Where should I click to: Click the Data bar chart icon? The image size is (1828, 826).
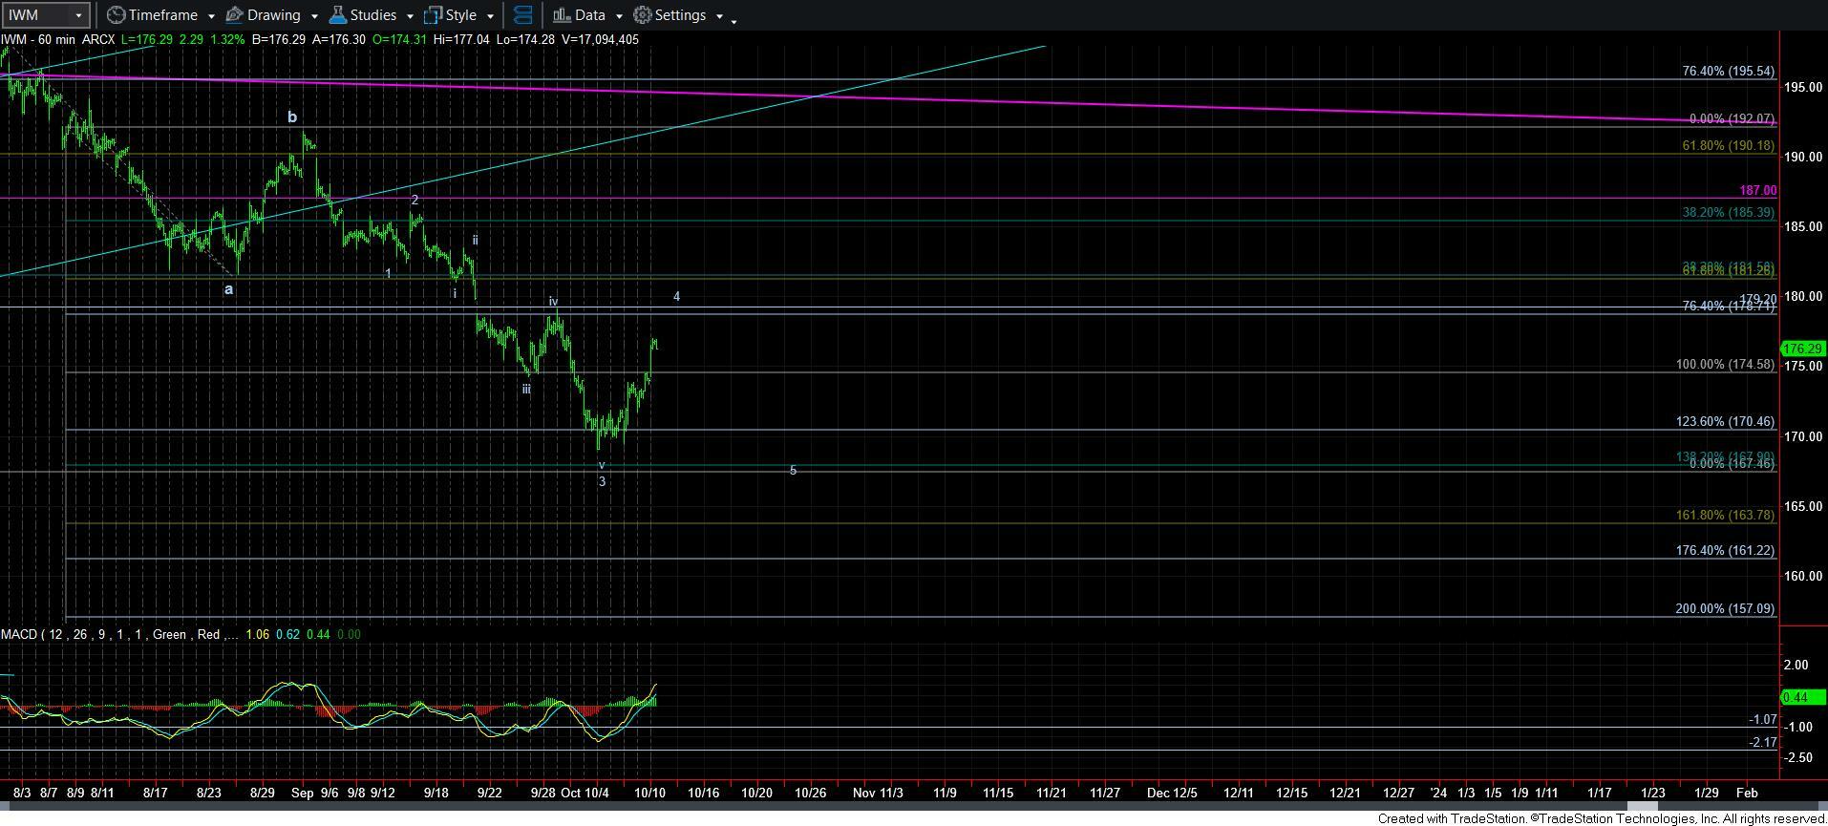tap(562, 15)
